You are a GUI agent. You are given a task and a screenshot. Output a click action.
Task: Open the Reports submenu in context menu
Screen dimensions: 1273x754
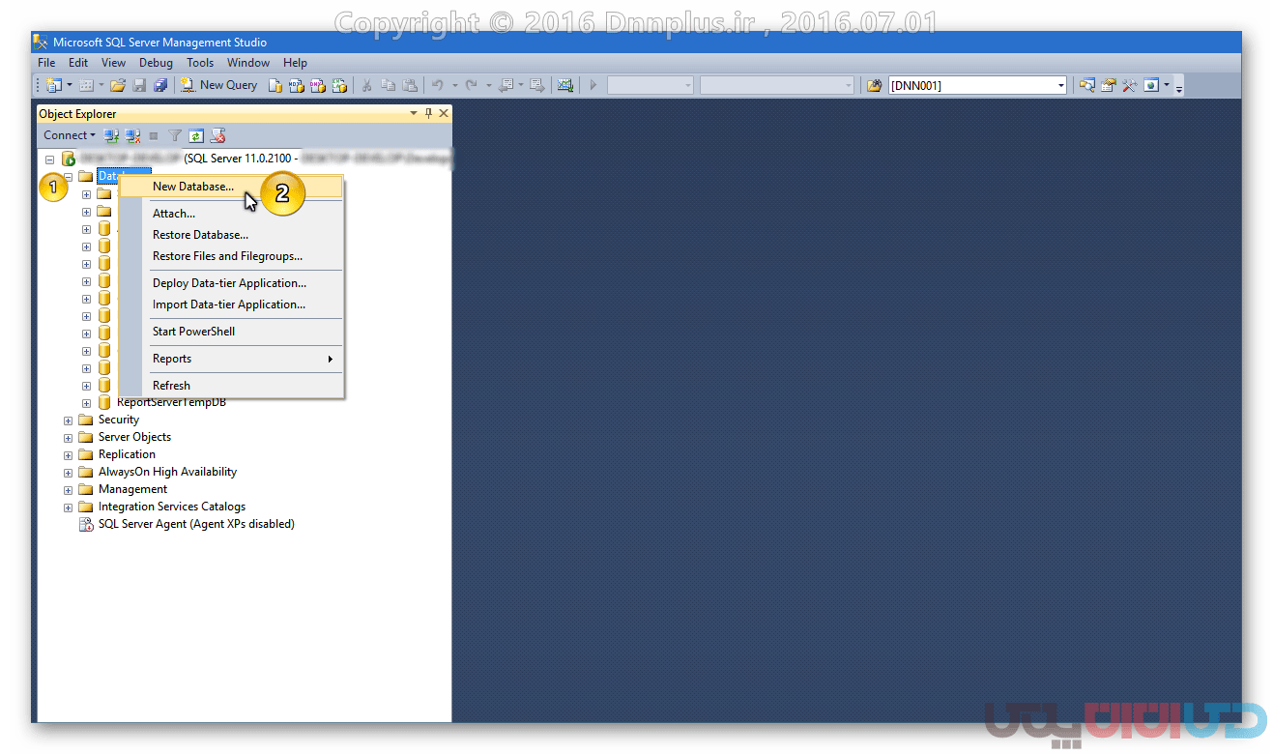(172, 359)
